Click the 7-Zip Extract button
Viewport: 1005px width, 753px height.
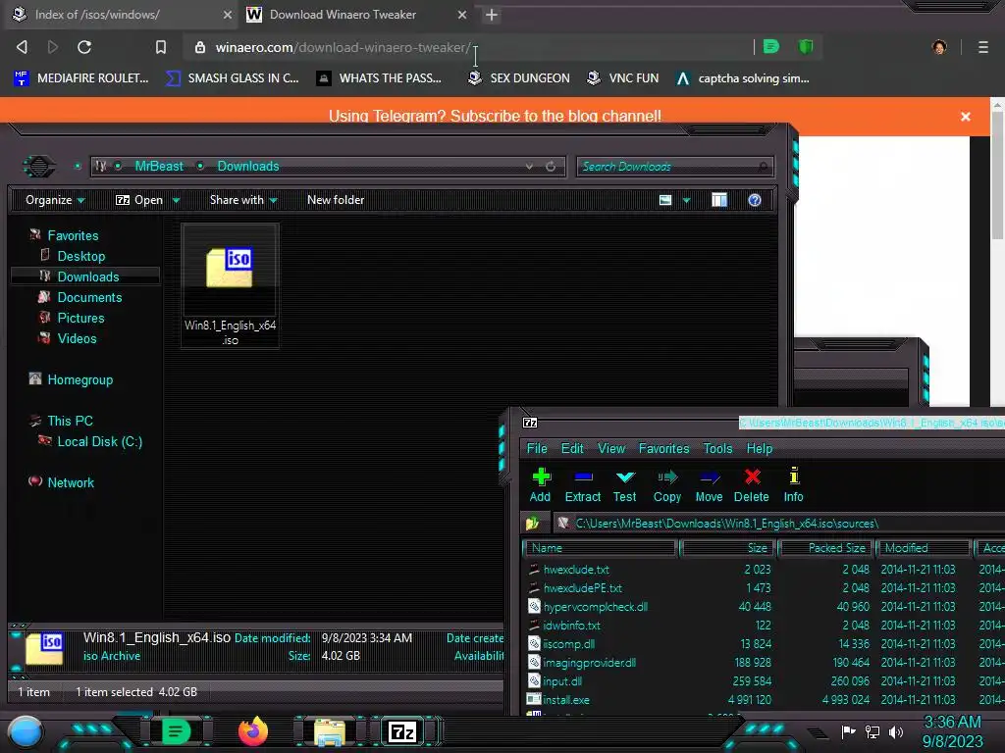click(x=583, y=484)
